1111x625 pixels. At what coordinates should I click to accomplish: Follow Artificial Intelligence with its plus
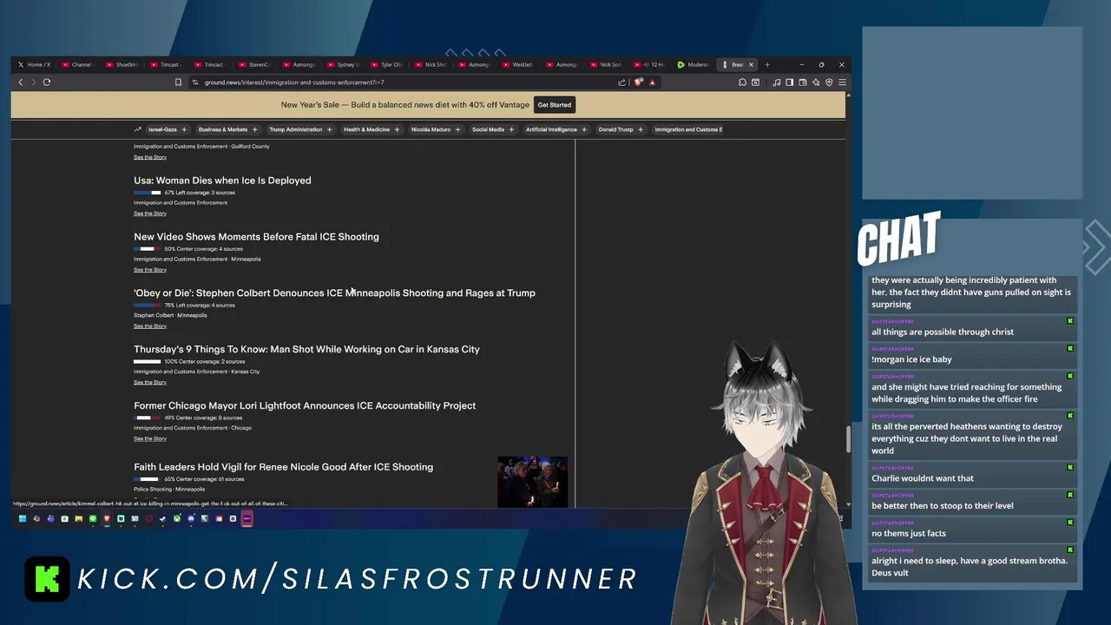tap(584, 129)
